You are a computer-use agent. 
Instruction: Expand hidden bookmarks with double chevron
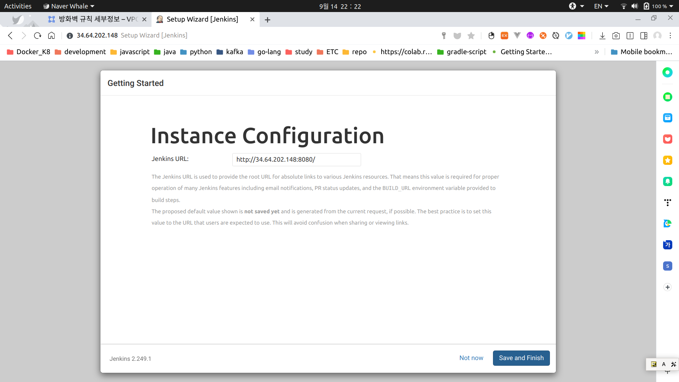tap(597, 52)
